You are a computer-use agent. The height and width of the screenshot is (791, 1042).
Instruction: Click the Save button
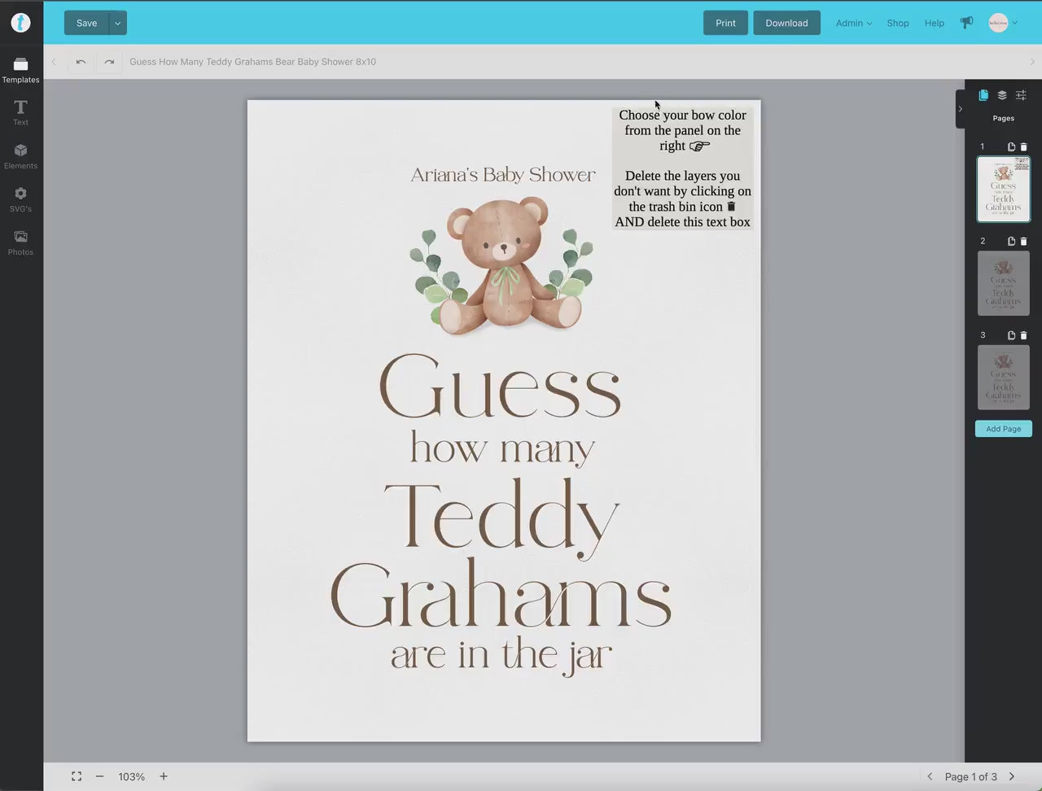[x=86, y=23]
